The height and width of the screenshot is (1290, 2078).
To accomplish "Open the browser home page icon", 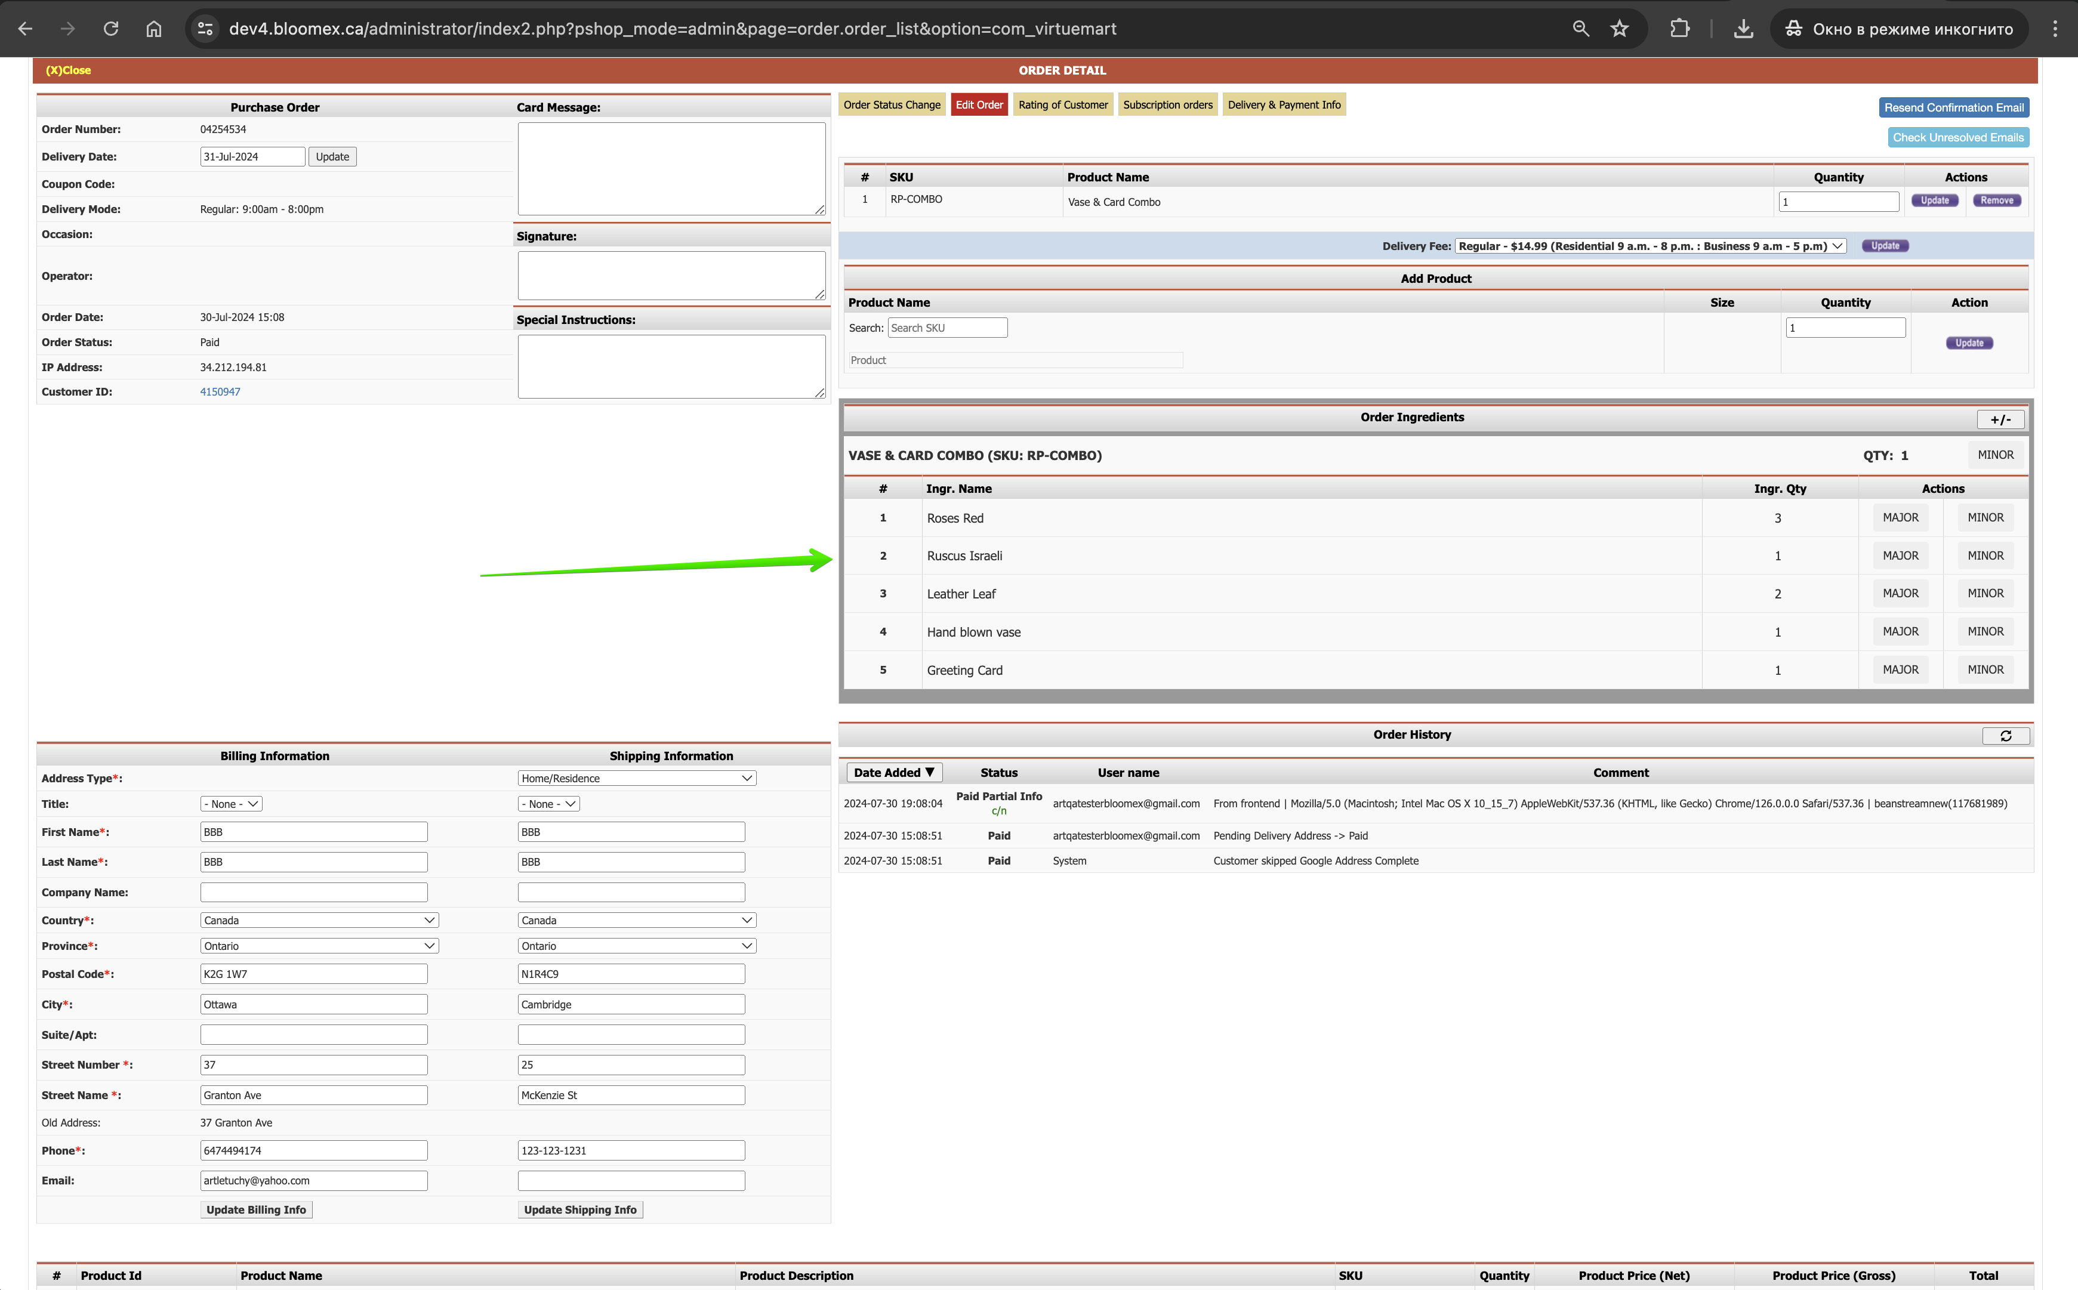I will (153, 29).
